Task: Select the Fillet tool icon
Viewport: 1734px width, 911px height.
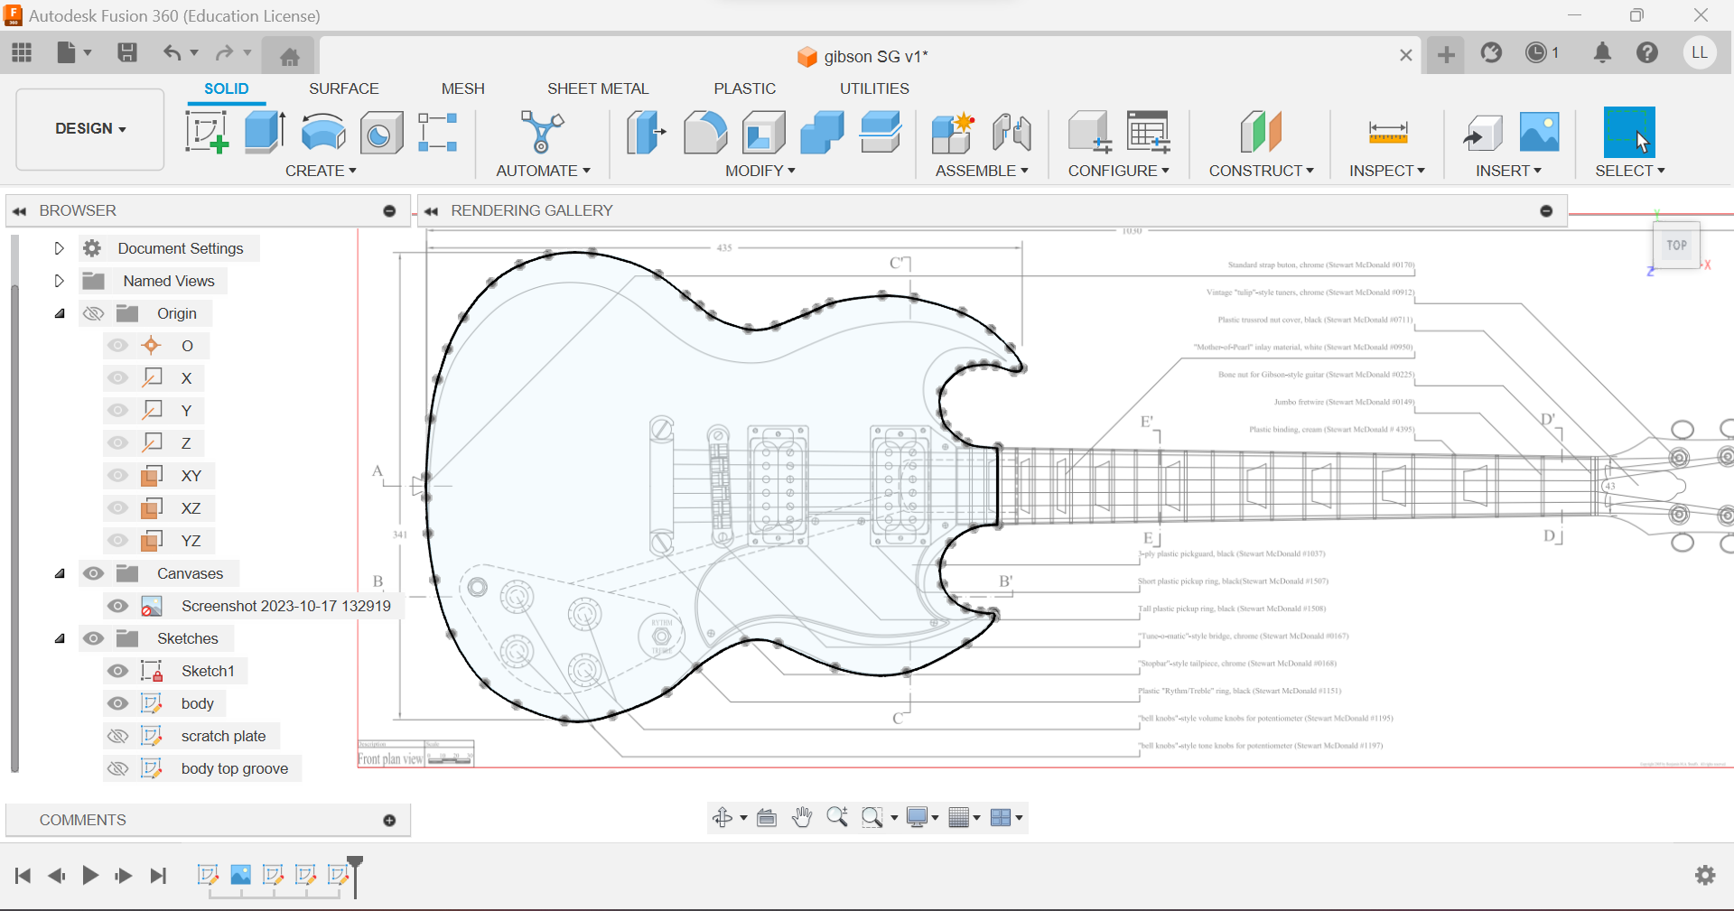Action: coord(704,132)
